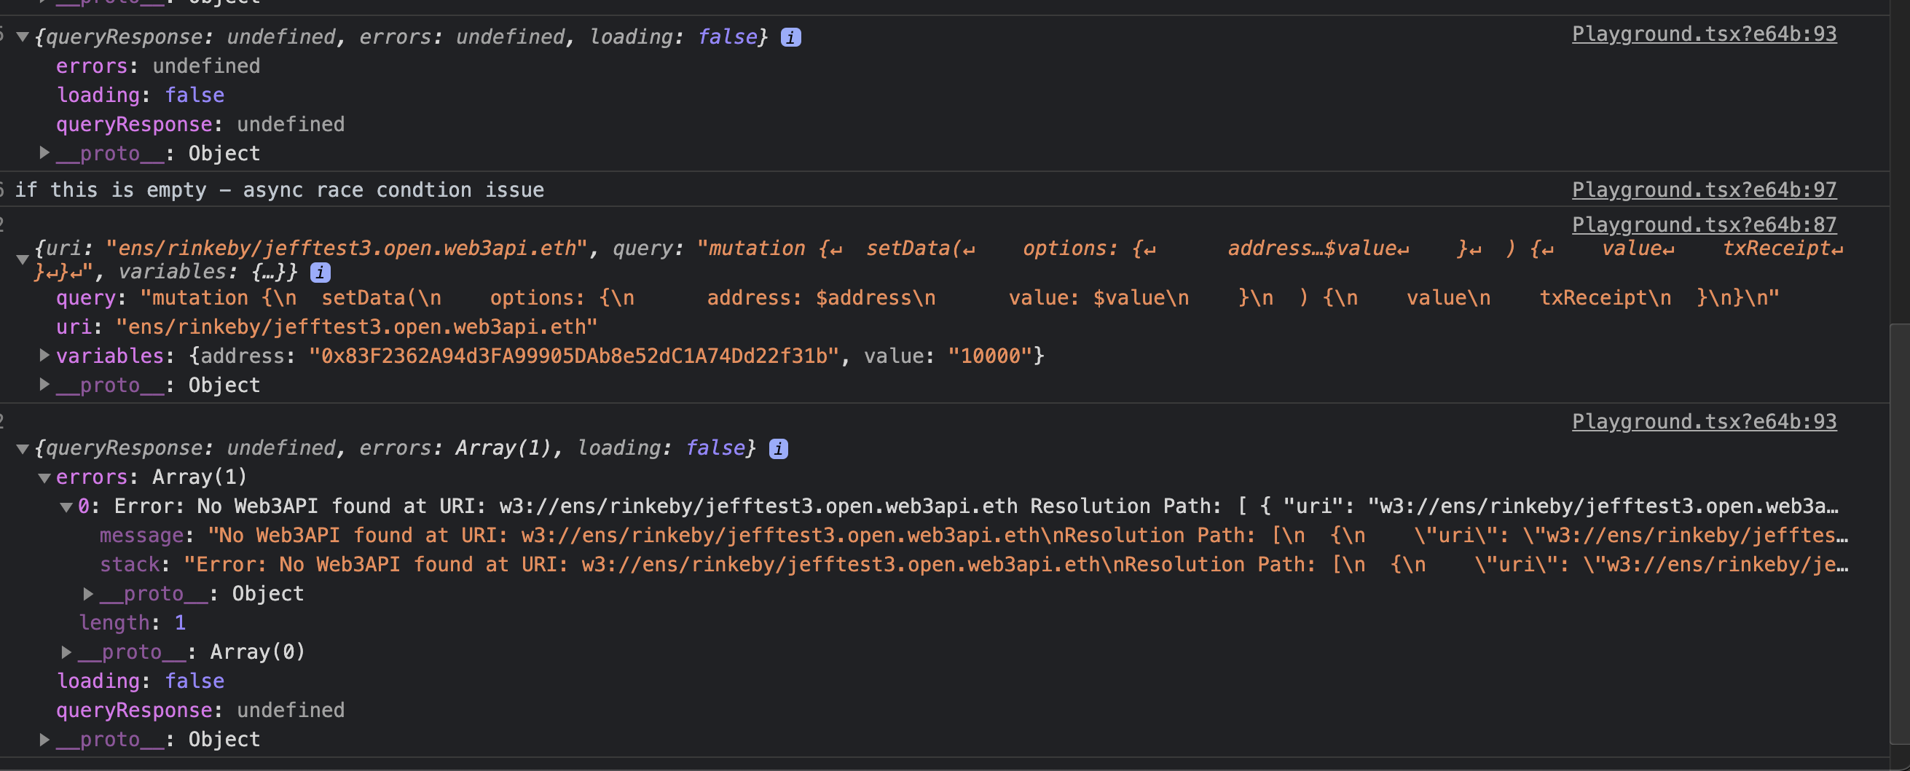
Task: Select the query: "mutation {\n setData…" property
Action: [917, 297]
